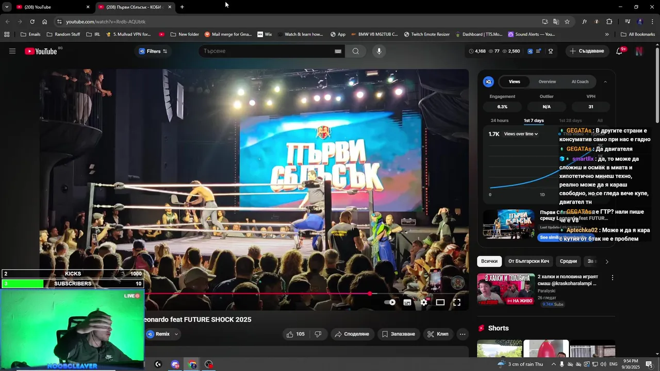Toggle subtitles button in player
Screen dimensions: 660x371
coord(407,302)
